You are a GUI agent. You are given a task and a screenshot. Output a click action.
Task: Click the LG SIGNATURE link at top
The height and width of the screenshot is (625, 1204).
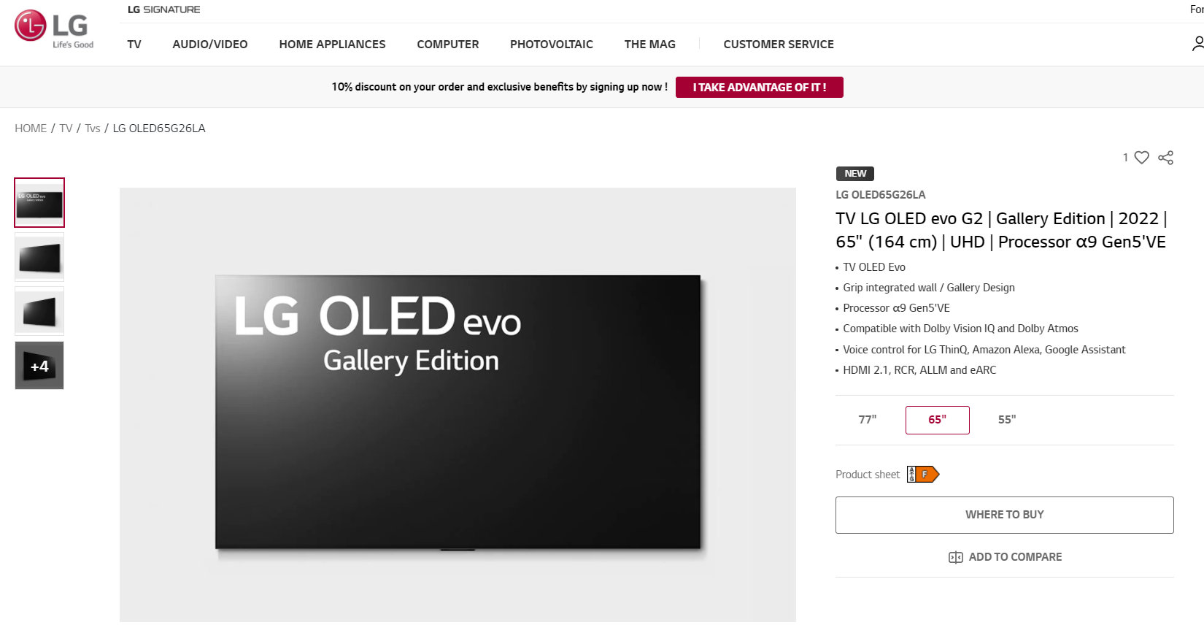point(163,9)
